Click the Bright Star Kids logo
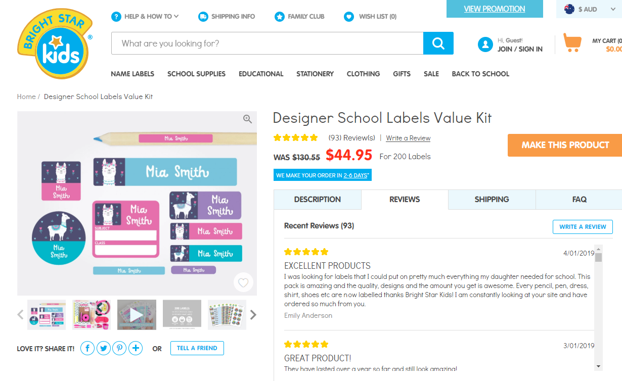Viewport: 622px width, 381px height. 55,43
